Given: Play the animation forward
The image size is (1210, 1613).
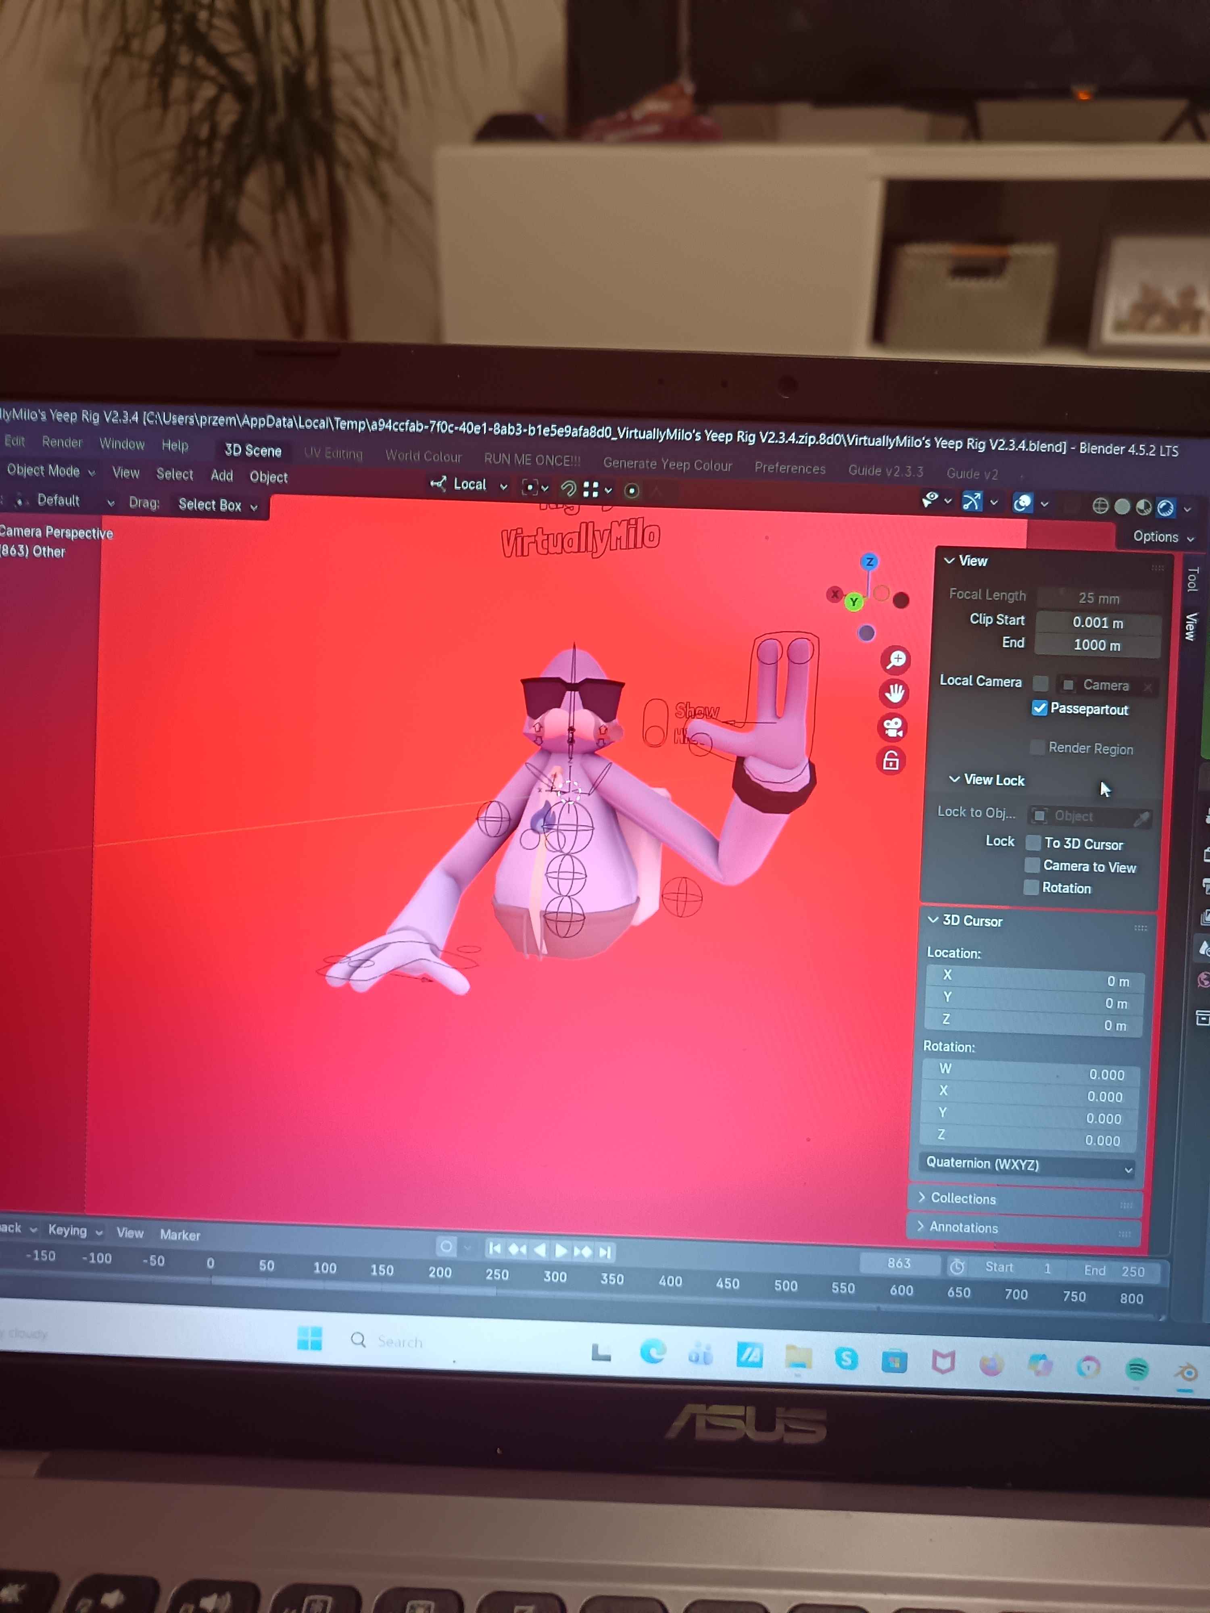Looking at the screenshot, I should [561, 1250].
